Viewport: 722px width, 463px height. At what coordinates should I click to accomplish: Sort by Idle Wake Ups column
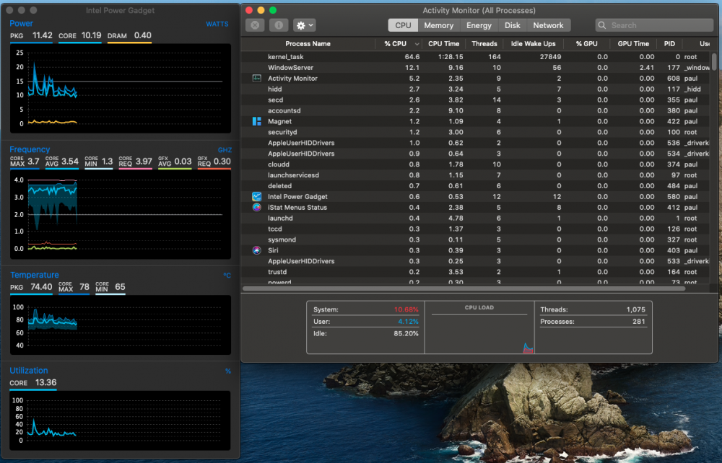point(534,44)
